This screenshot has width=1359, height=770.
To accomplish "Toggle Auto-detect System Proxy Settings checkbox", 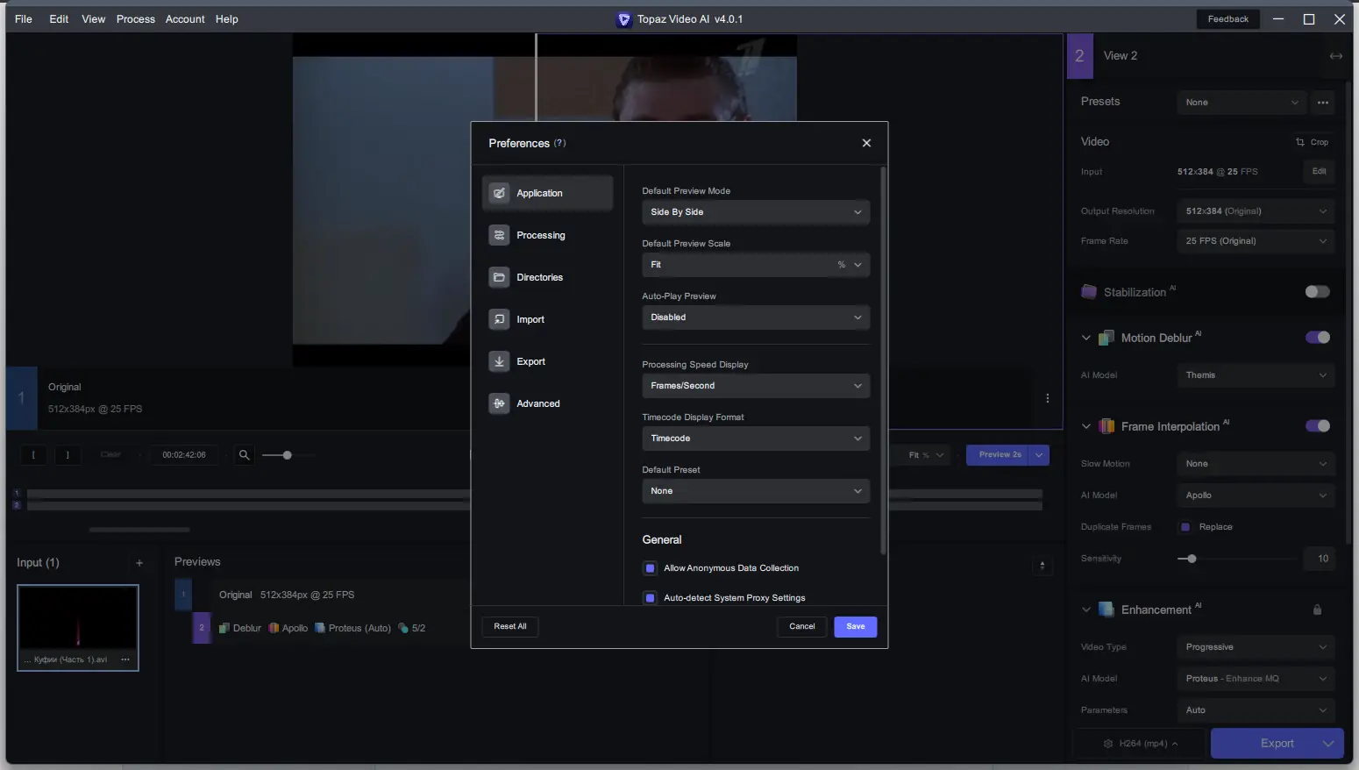I will point(650,598).
